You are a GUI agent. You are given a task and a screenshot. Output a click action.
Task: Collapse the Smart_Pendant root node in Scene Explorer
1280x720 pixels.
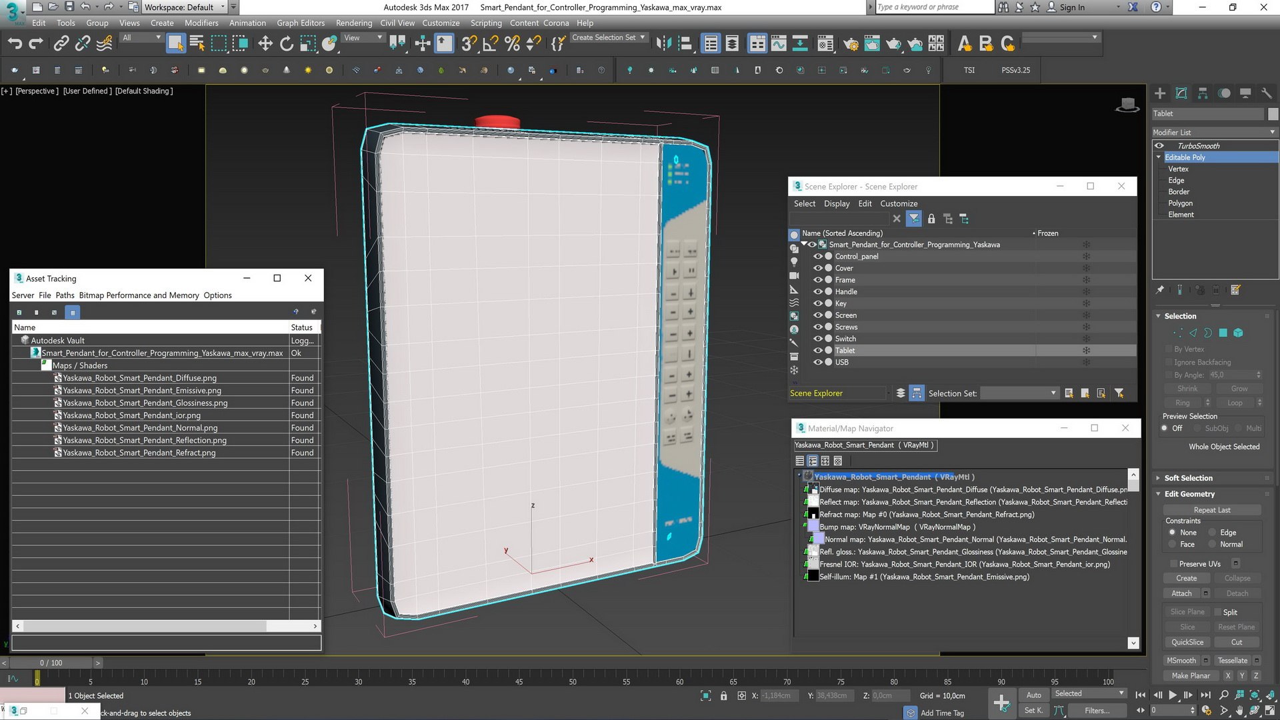point(805,245)
